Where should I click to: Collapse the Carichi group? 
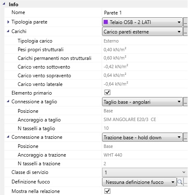[8, 31]
